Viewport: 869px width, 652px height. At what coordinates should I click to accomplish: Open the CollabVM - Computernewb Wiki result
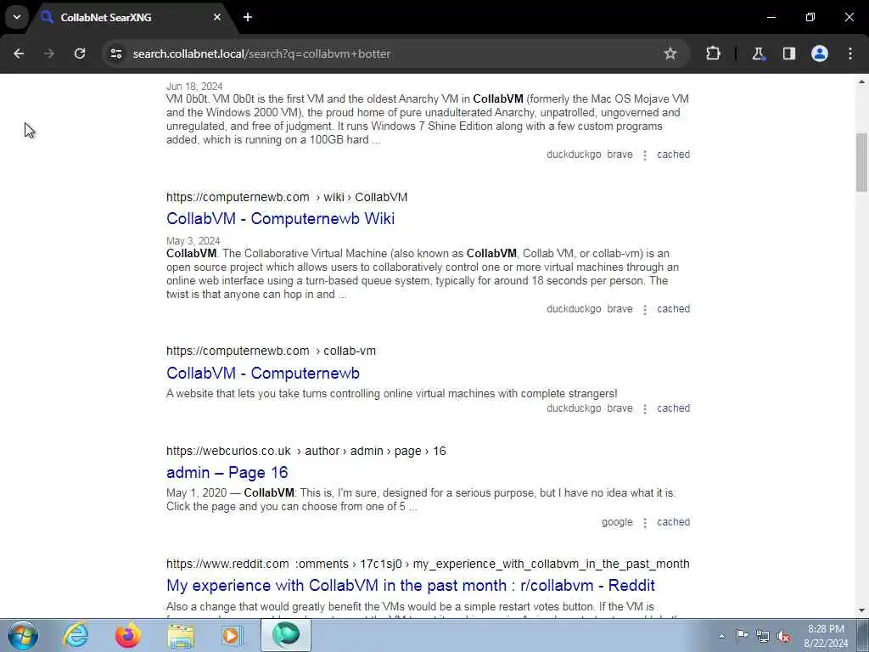point(280,218)
